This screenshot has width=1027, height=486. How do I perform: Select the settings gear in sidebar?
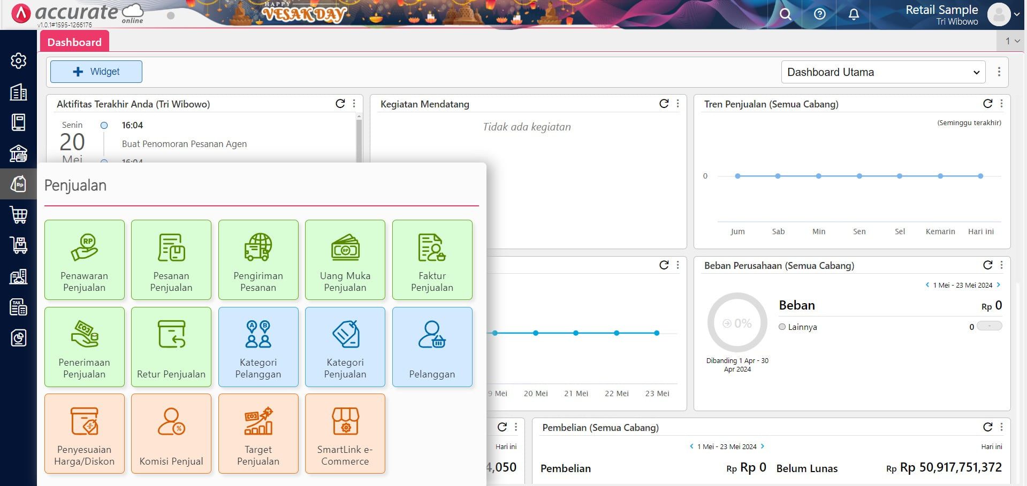[18, 61]
